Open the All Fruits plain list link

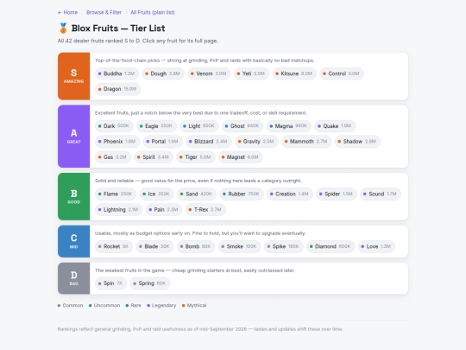(153, 12)
